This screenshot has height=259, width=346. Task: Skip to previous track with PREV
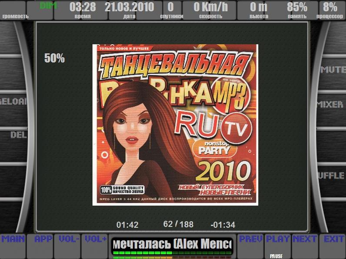(251, 239)
